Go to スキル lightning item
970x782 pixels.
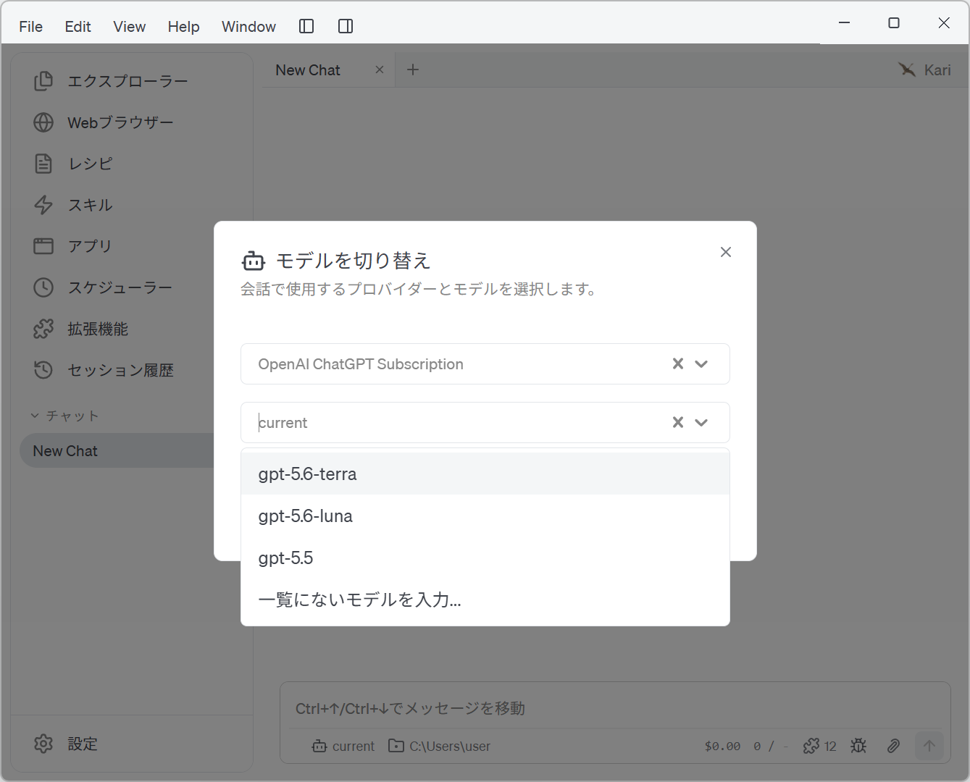[132, 205]
